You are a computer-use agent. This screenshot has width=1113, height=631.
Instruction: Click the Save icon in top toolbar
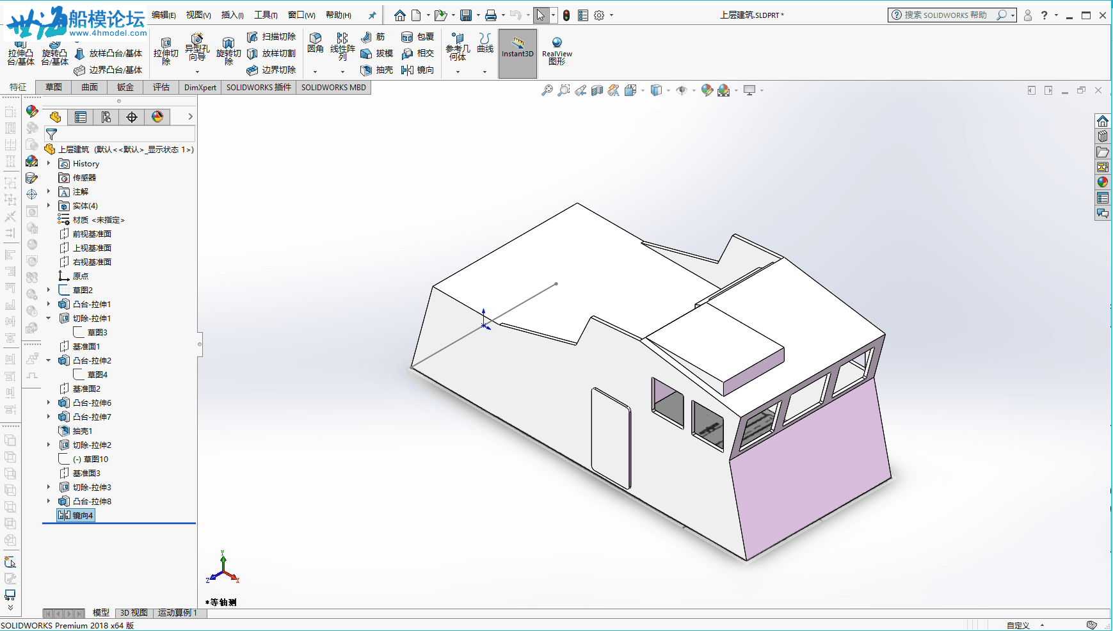tap(466, 15)
